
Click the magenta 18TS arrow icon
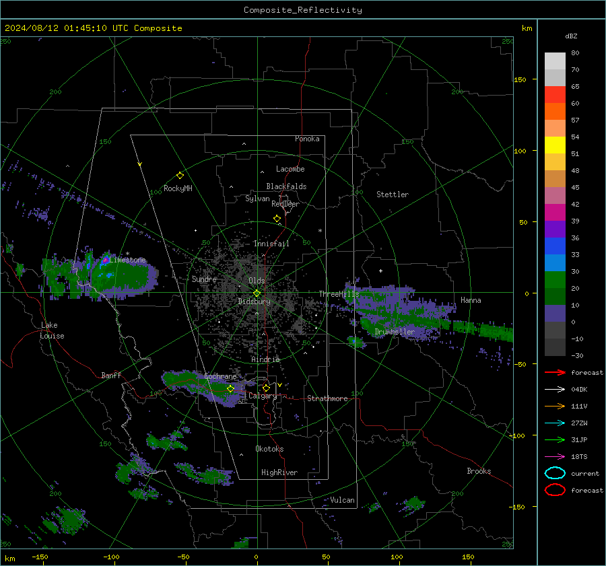click(555, 457)
